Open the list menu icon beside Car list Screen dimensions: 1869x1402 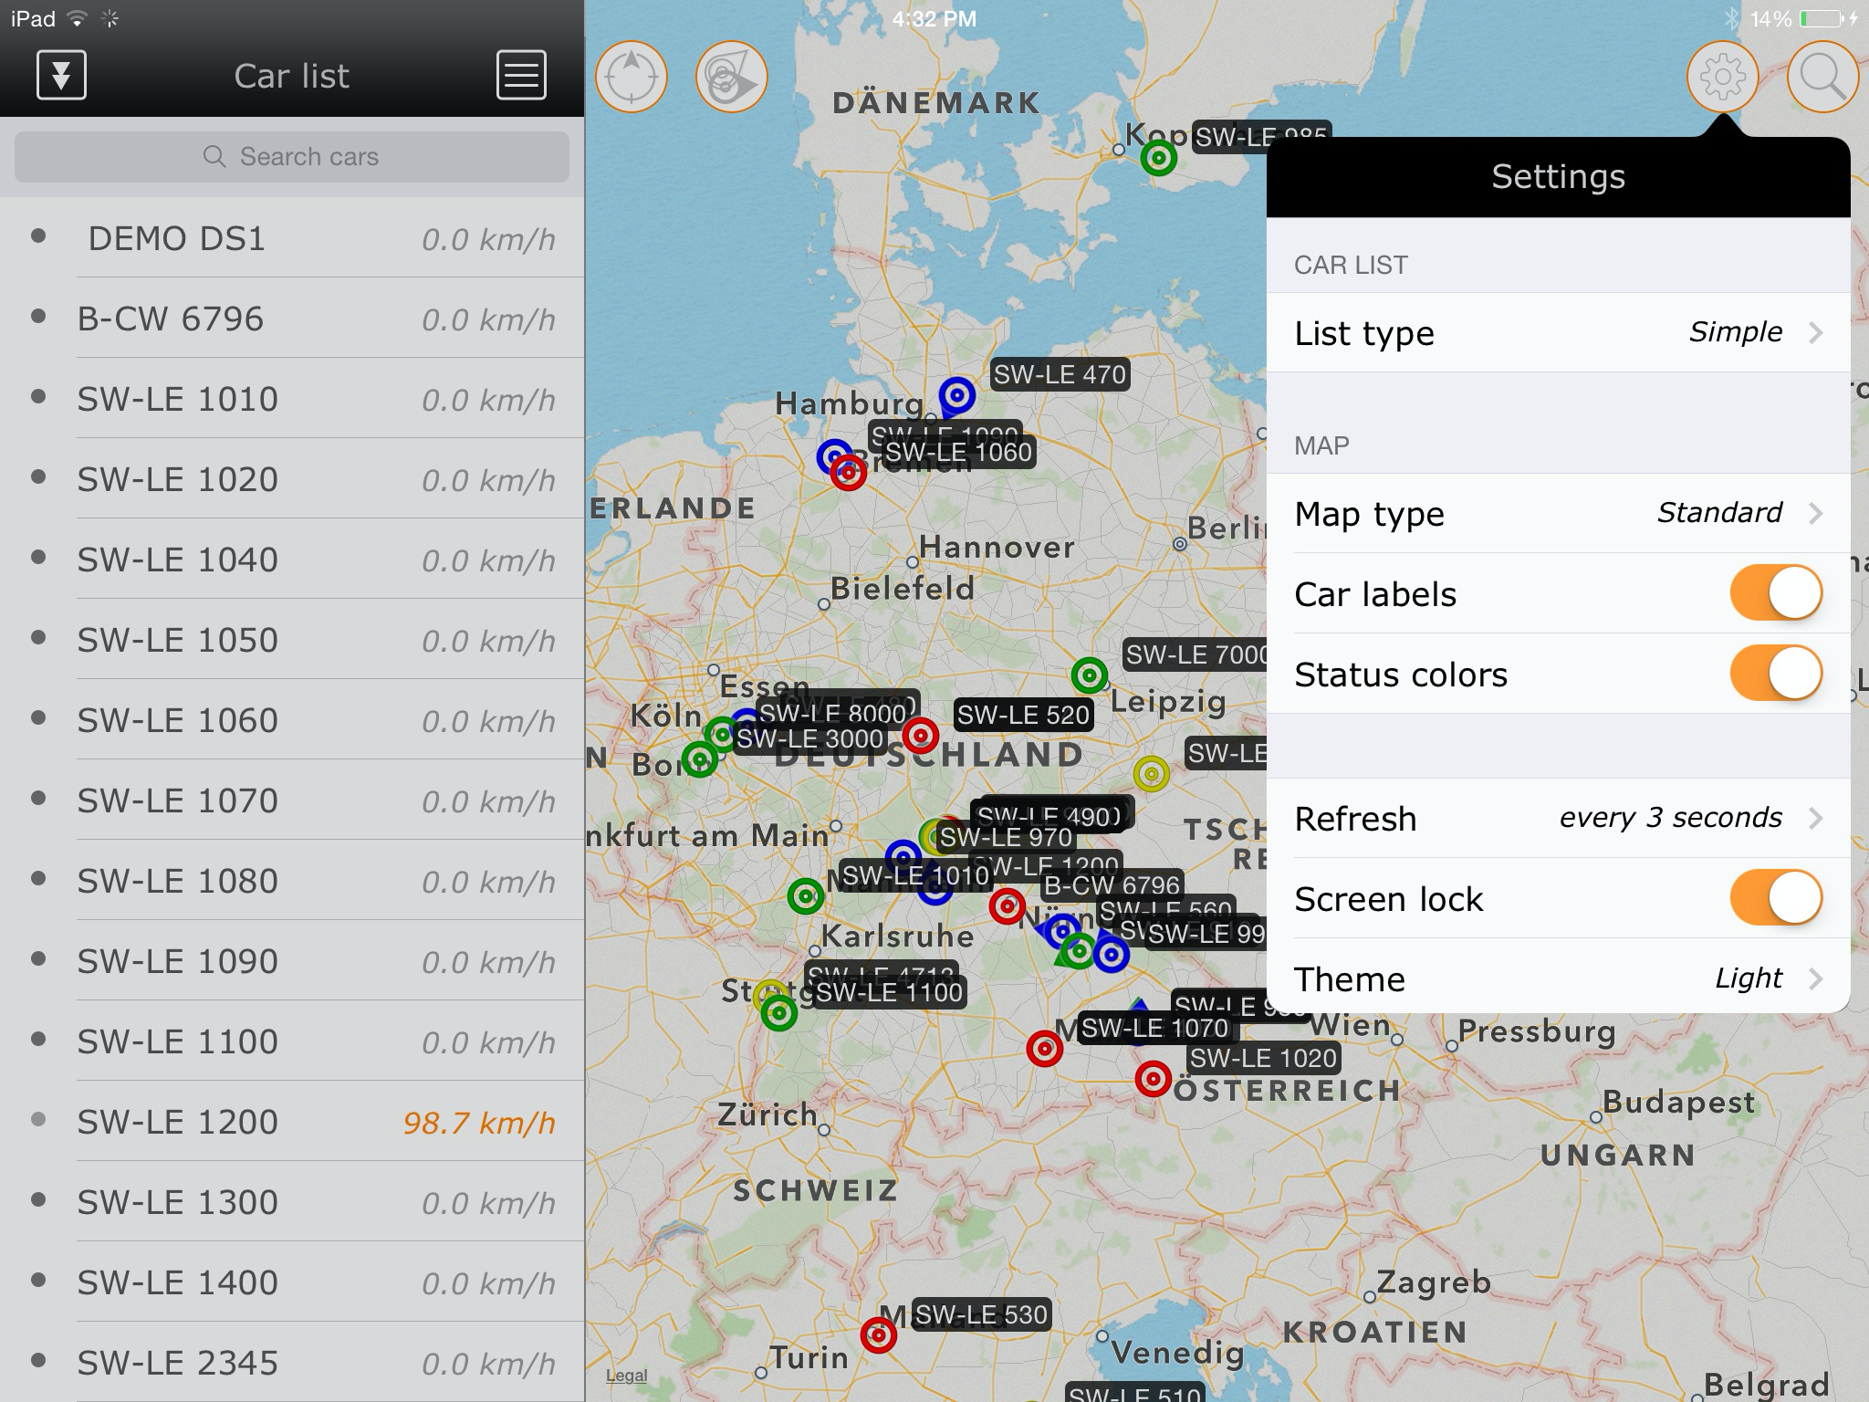tap(521, 75)
